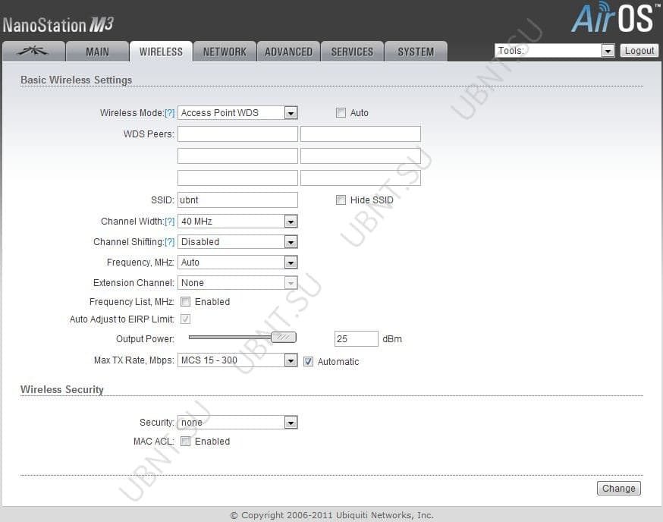Viewport: 663px width, 522px height.
Task: Open the Ubiquiti logo tab
Action: point(33,51)
